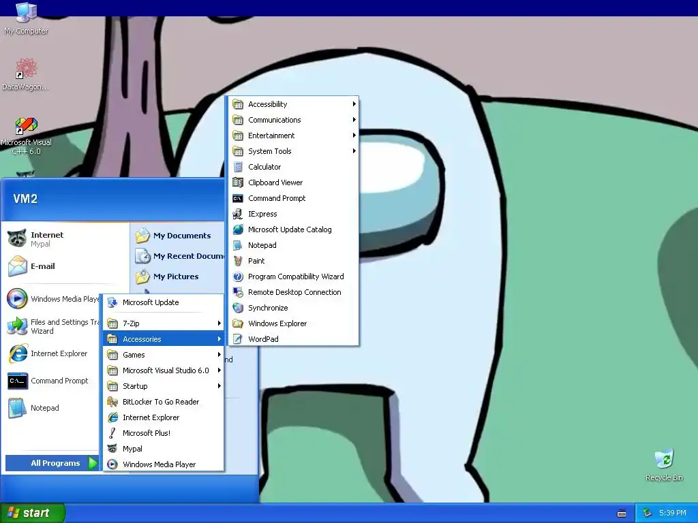Launch Internet Explorer from the Start menu's left column
The width and height of the screenshot is (698, 523).
52,353
